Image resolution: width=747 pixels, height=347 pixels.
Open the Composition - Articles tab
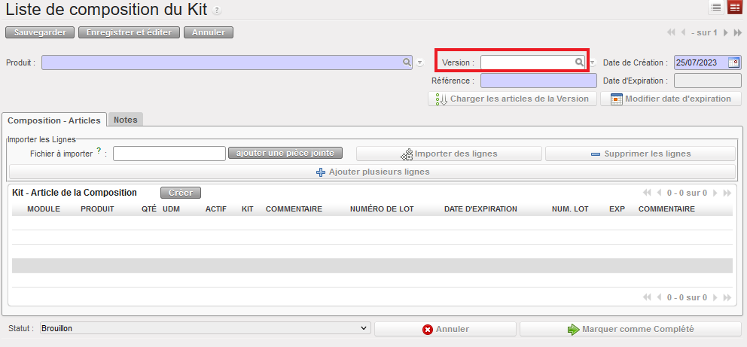(54, 120)
